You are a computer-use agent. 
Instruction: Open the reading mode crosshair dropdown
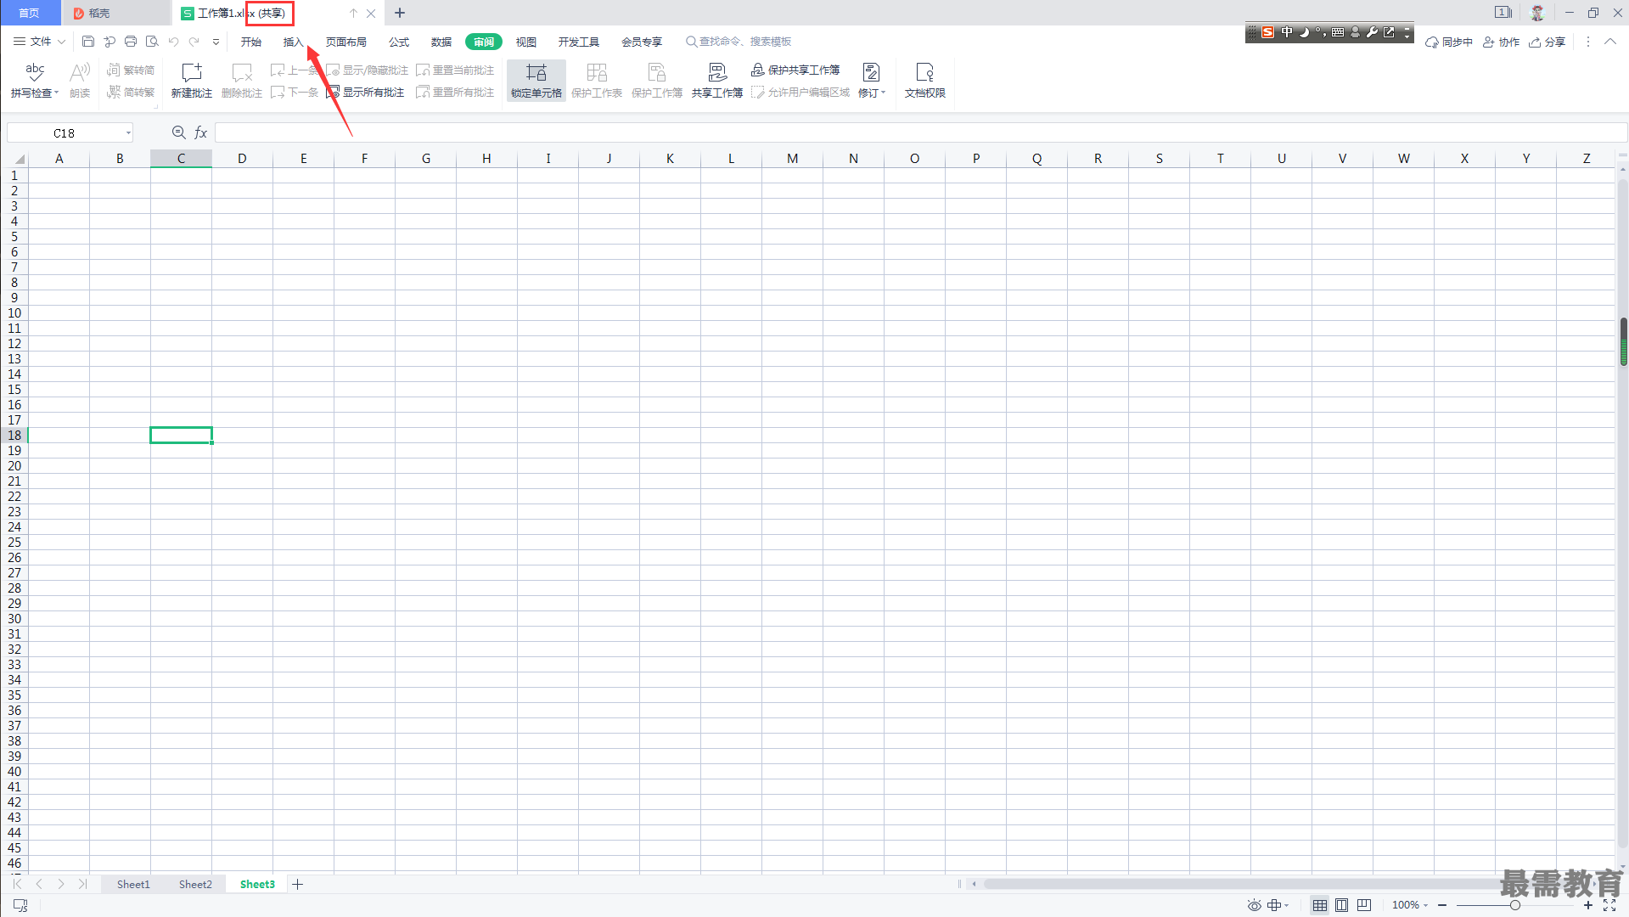pyautogui.click(x=1278, y=905)
